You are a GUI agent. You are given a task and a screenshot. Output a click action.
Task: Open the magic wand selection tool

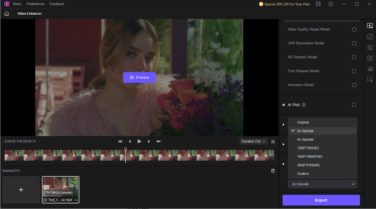click(370, 79)
